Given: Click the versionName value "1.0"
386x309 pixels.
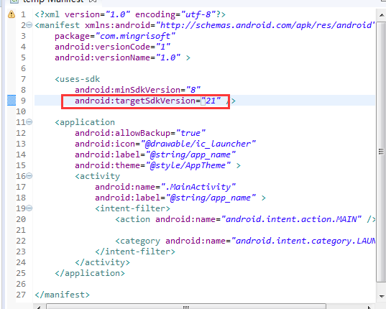Looking at the screenshot, I should pos(168,57).
